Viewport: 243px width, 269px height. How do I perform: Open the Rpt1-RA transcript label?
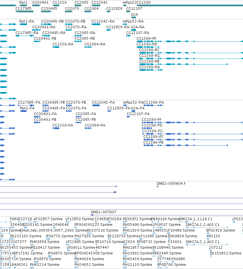coord(27,21)
